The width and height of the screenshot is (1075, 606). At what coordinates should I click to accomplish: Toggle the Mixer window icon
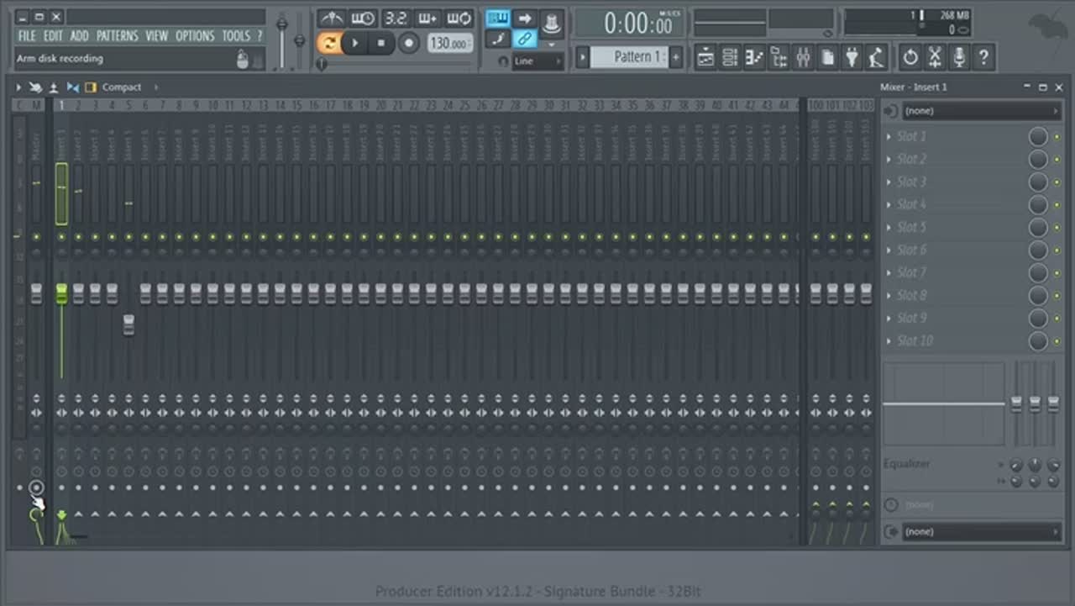coord(803,57)
